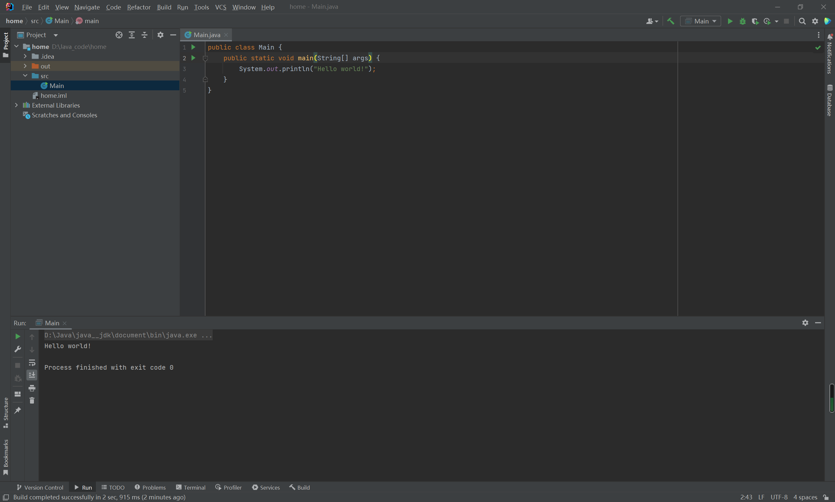835x502 pixels.
Task: Click run gutter icon beside class Main
Action: (193, 47)
